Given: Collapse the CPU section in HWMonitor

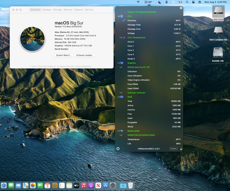Looking at the screenshot, I should coord(118,16).
